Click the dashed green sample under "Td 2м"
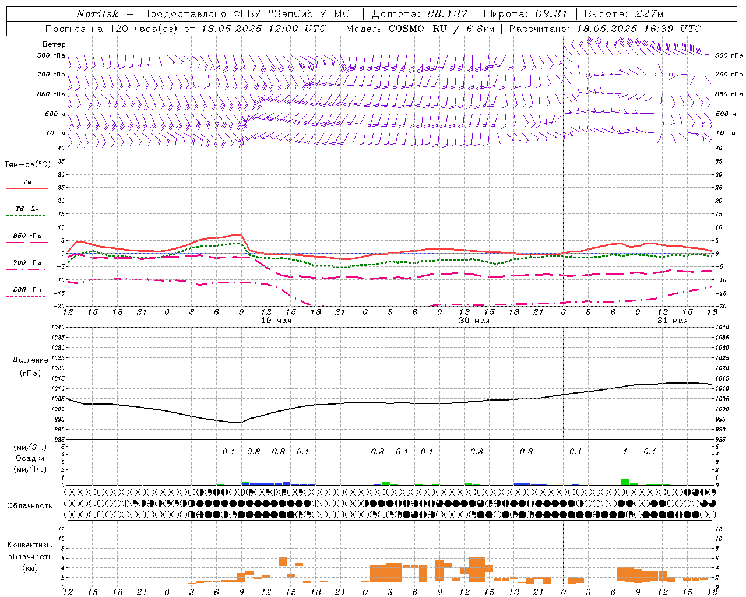The image size is (746, 597). (27, 215)
